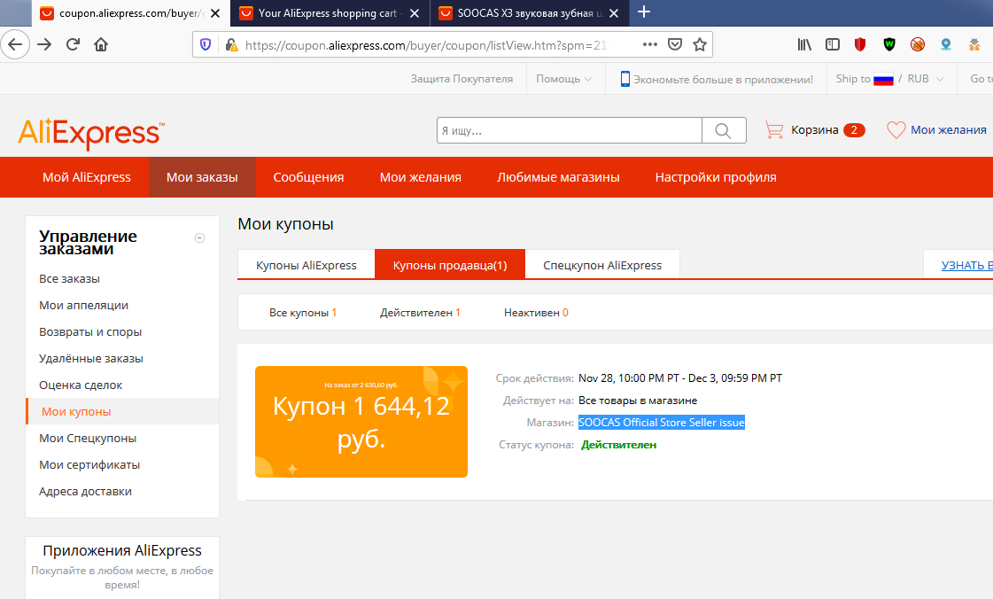
Task: Open Защита Покупателя link
Action: [462, 79]
